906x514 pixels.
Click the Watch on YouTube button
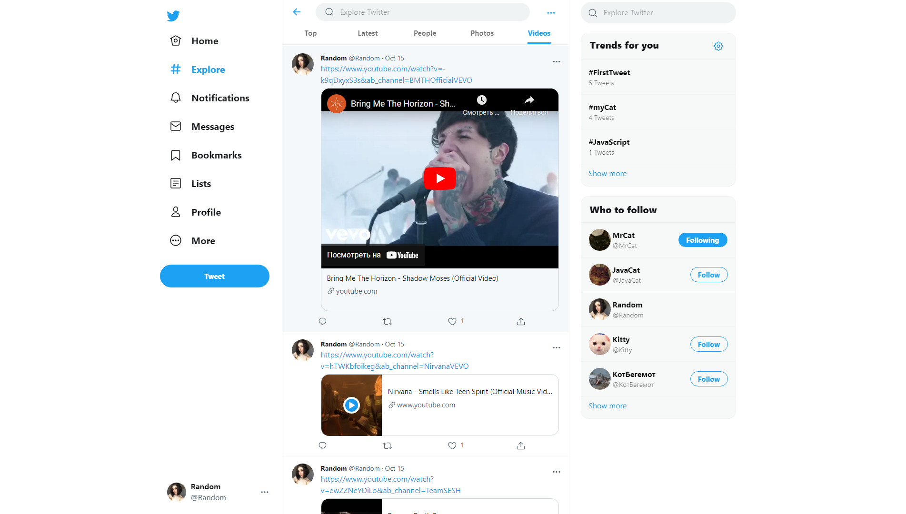pyautogui.click(x=373, y=255)
